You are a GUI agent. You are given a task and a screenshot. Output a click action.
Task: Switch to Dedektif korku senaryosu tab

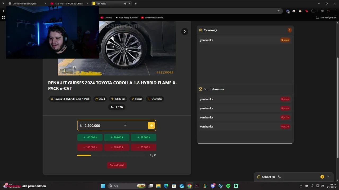tap(28, 4)
